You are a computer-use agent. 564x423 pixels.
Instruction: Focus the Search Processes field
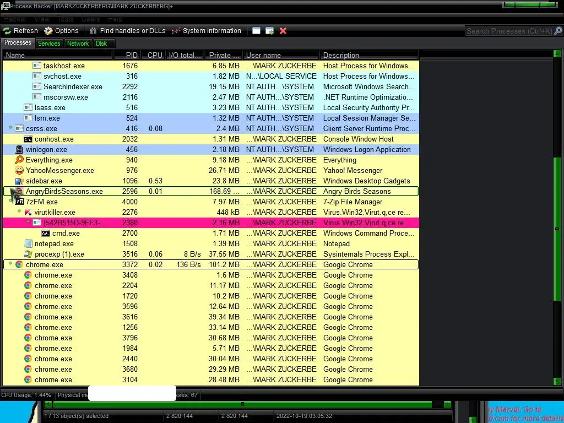tap(509, 31)
